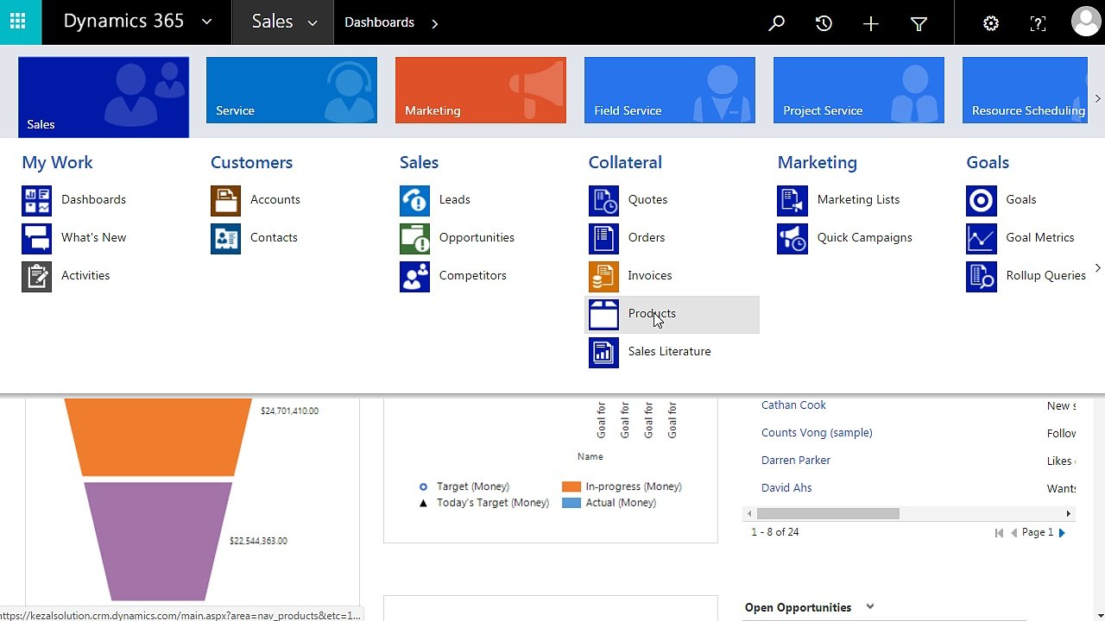This screenshot has width=1105, height=621.
Task: Click the "1 - 8 of 24" record count
Action: (x=774, y=533)
